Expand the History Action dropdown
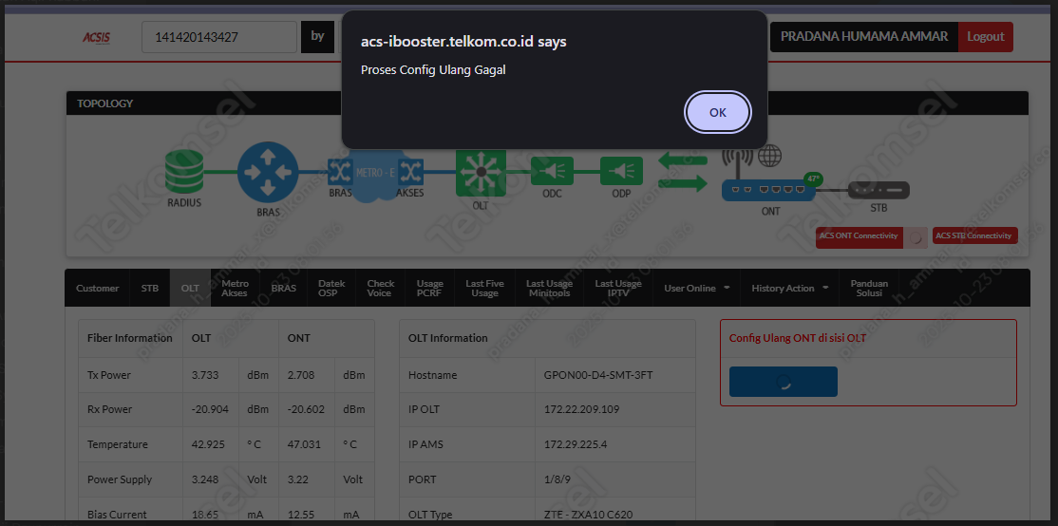This screenshot has width=1058, height=526. click(789, 288)
